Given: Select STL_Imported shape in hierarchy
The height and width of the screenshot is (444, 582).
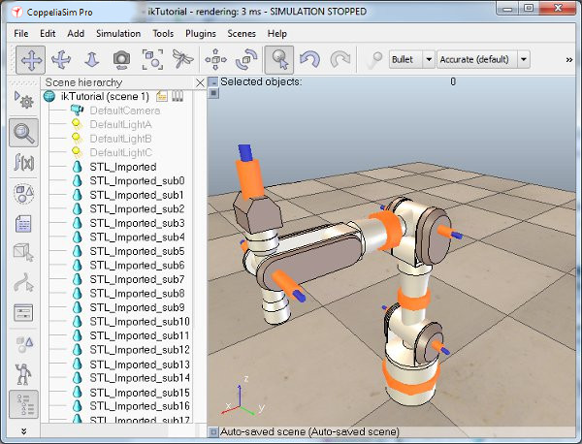Looking at the screenshot, I should [x=123, y=167].
